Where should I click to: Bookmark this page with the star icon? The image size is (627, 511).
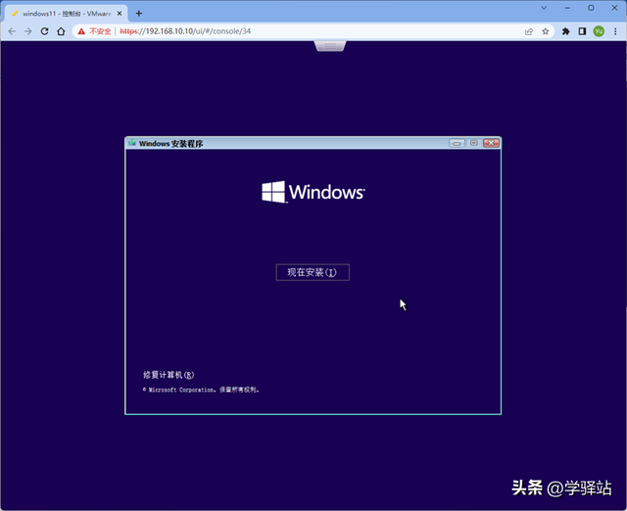click(x=546, y=31)
